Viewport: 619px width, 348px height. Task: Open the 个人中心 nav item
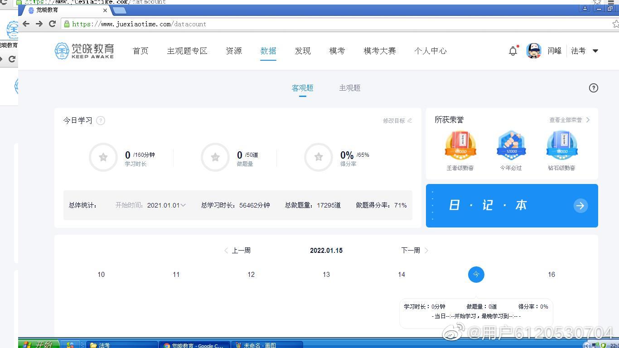tap(430, 51)
